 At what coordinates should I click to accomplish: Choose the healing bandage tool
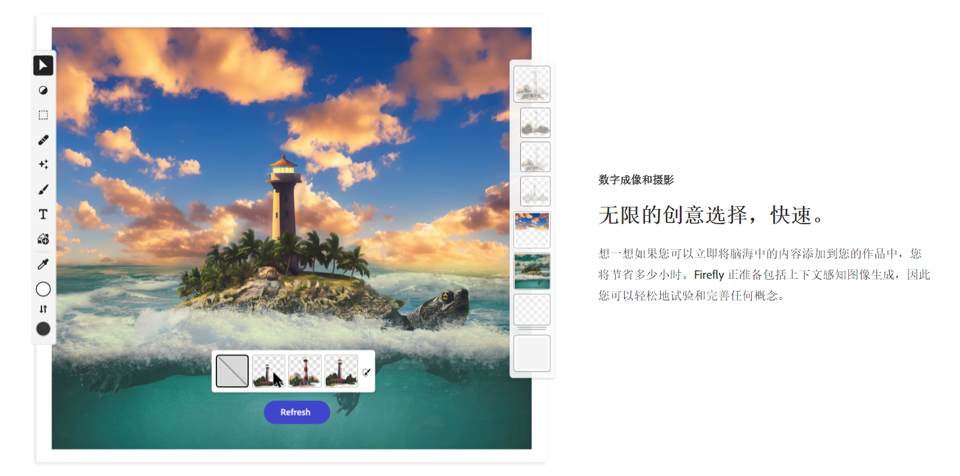coord(43,140)
